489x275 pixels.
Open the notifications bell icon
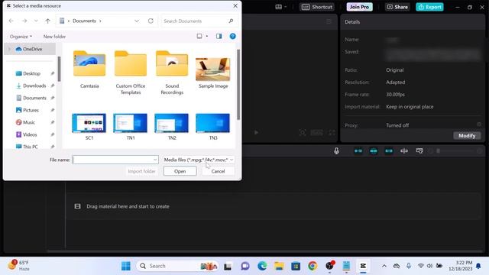[x=478, y=266]
